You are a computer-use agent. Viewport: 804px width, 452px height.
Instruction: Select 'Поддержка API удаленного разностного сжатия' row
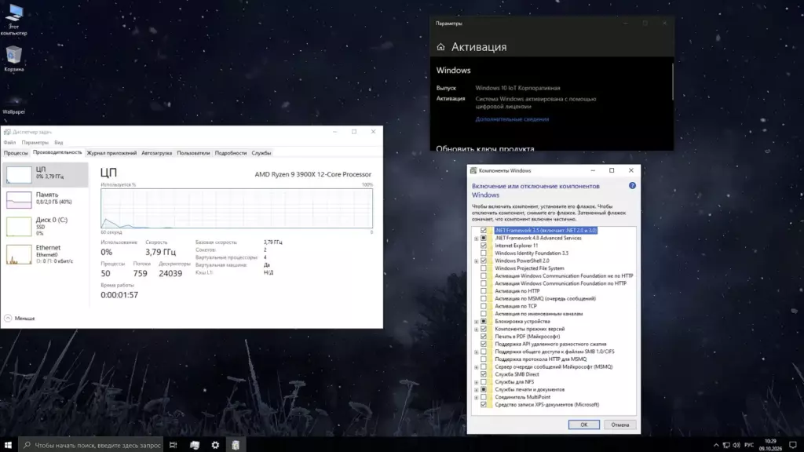pos(550,344)
